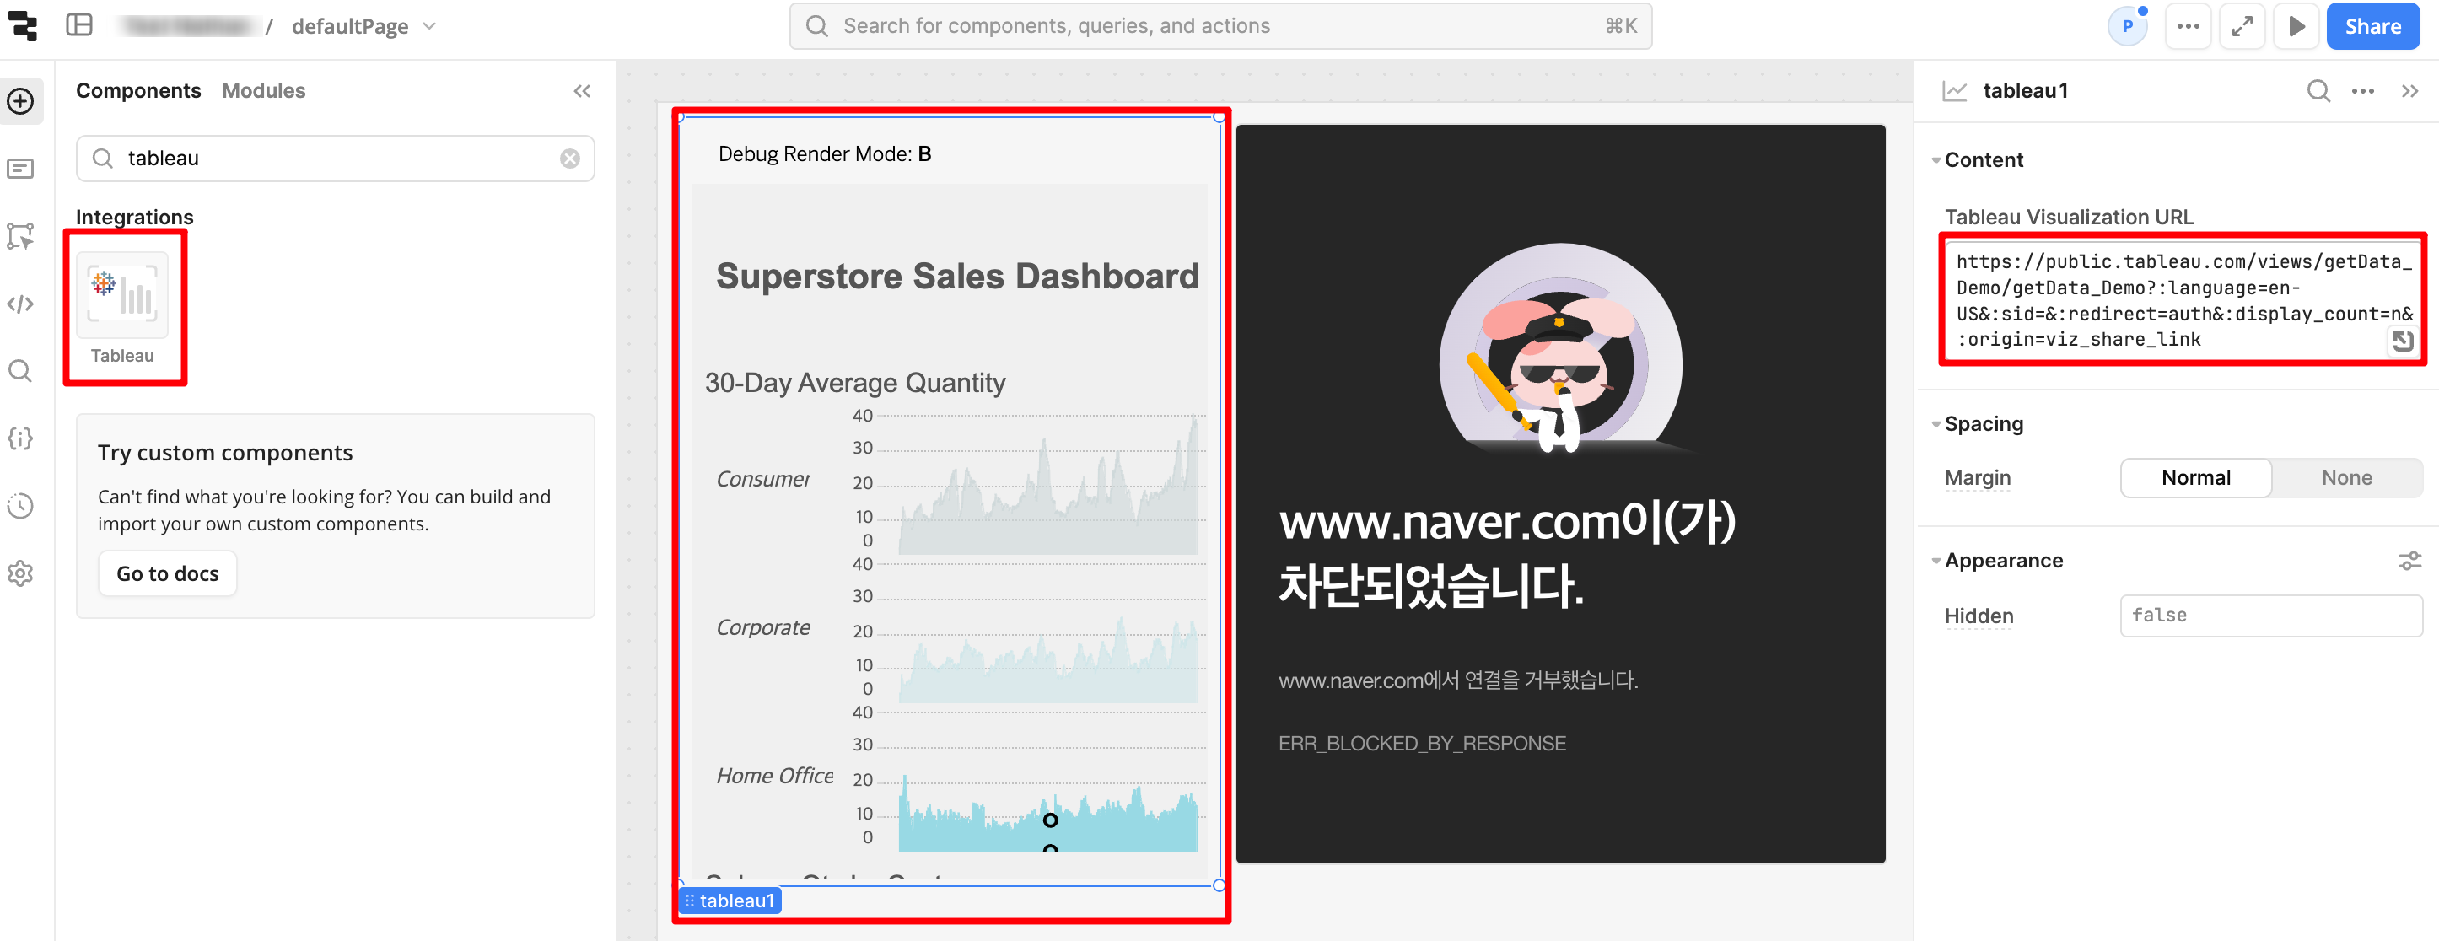
Task: Click the search magnifier in command bar
Action: click(817, 26)
